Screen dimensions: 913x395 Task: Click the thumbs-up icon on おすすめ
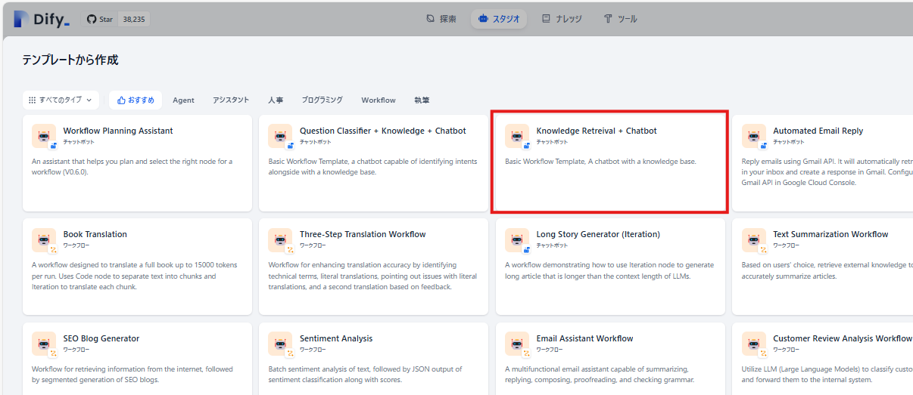coord(121,100)
